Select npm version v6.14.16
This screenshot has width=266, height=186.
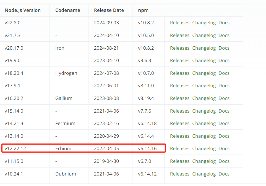(147, 148)
